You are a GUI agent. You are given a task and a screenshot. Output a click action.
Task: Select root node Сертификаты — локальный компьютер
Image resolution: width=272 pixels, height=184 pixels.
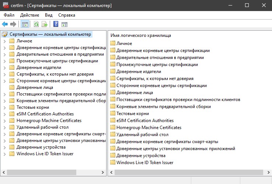click(50, 34)
